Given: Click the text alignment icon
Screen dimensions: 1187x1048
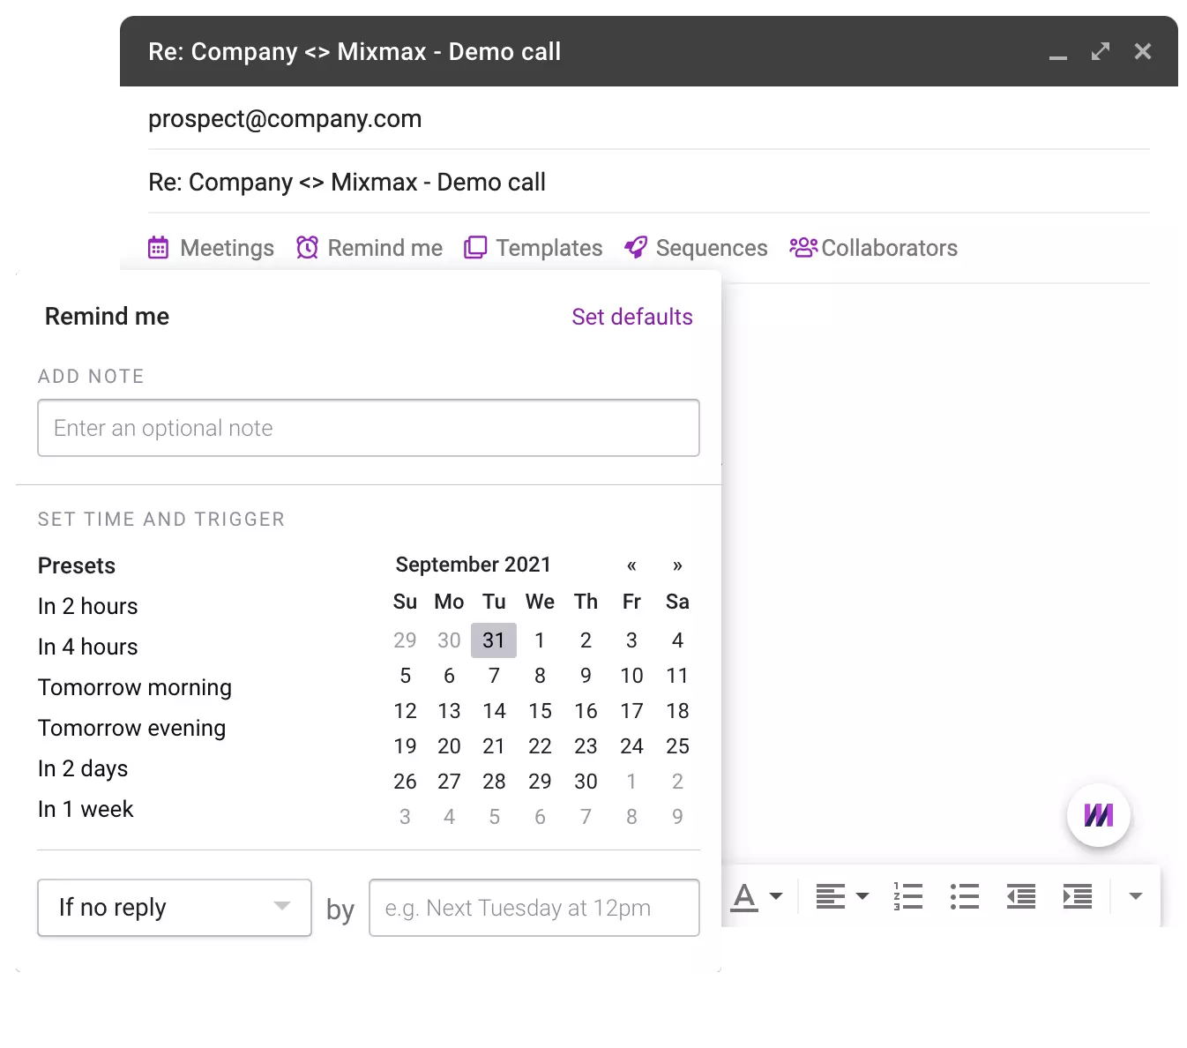Looking at the screenshot, I should click(830, 896).
